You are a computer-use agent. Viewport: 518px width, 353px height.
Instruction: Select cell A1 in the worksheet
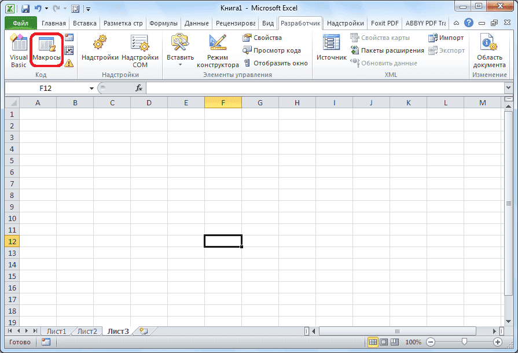click(38, 114)
